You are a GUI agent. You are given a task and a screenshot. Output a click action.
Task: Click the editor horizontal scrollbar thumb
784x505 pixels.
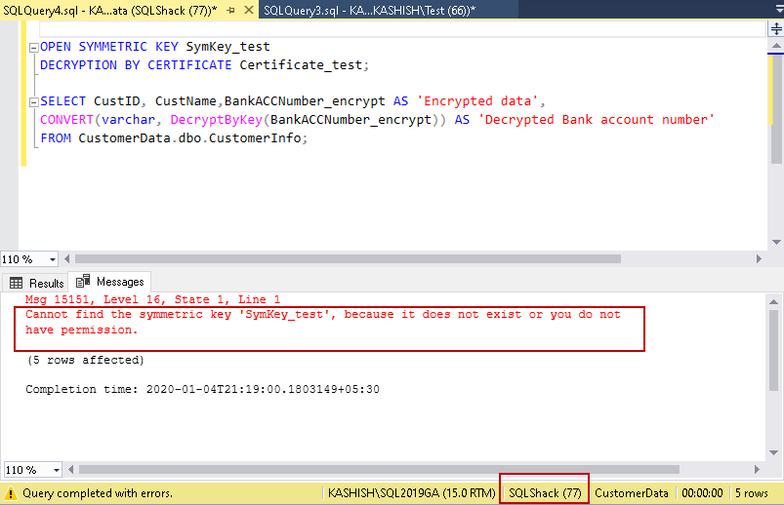(348, 258)
